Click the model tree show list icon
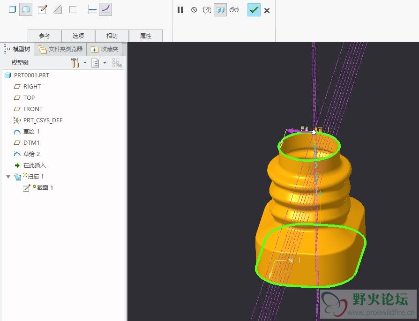This screenshot has height=321, width=419. (95, 63)
